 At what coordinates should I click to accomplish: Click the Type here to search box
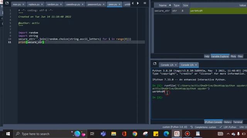[50, 134]
